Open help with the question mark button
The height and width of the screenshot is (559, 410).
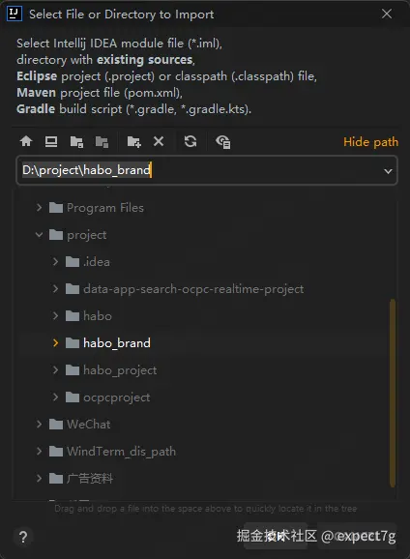23,537
